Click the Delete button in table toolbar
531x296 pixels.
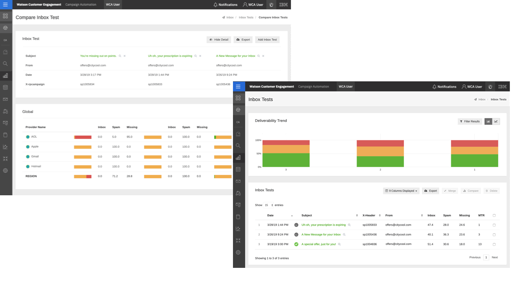click(x=491, y=191)
